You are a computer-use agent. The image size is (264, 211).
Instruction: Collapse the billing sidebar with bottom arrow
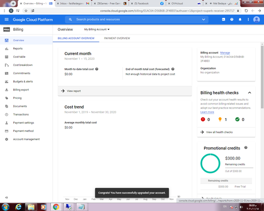[x=7, y=197]
